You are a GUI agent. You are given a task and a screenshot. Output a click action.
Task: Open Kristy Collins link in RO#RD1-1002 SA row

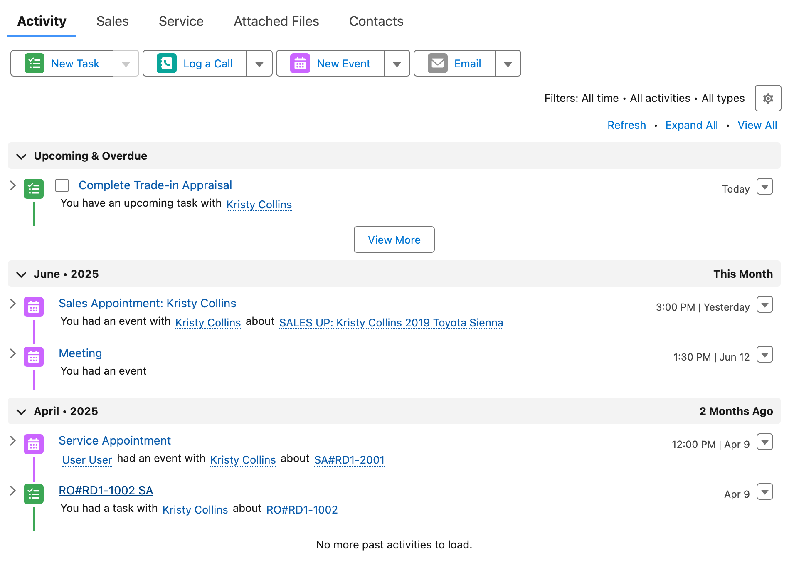pyautogui.click(x=195, y=510)
